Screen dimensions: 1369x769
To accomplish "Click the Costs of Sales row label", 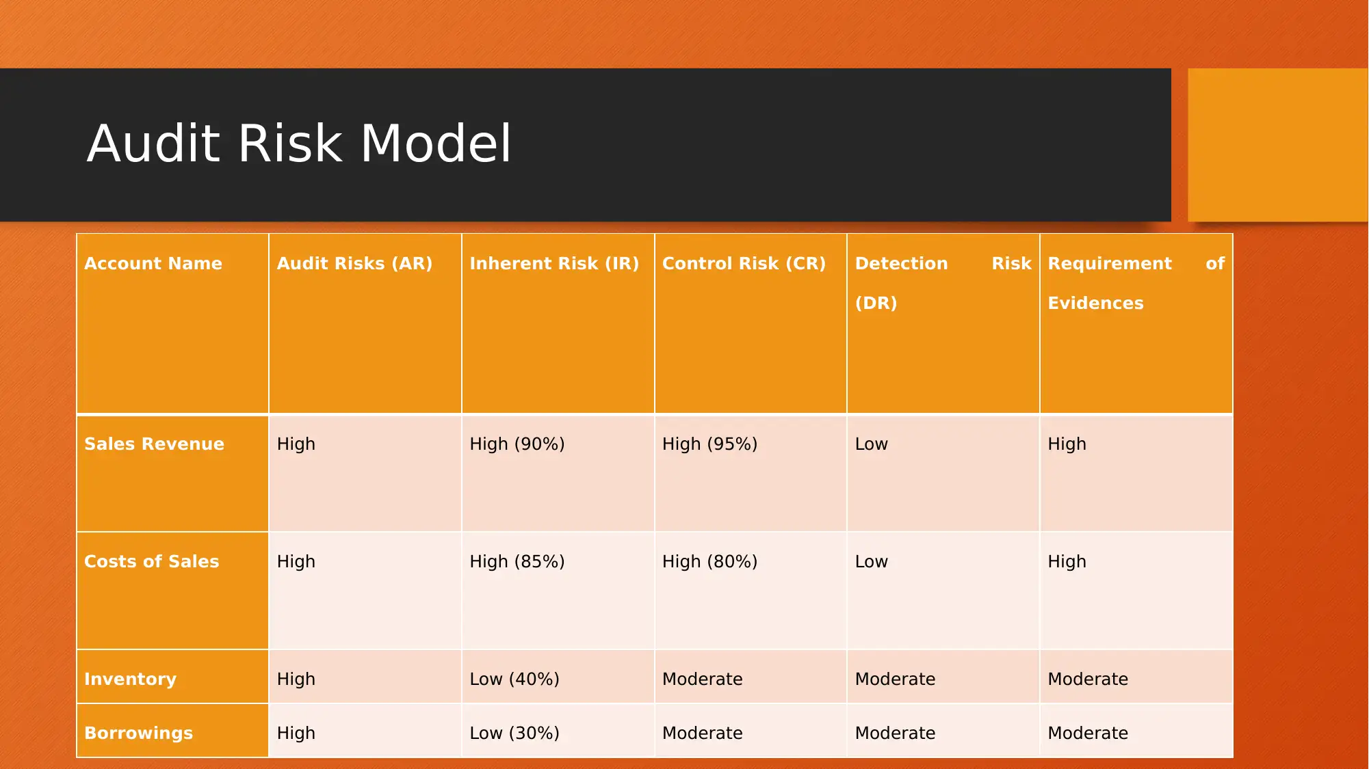I will pyautogui.click(x=172, y=591).
